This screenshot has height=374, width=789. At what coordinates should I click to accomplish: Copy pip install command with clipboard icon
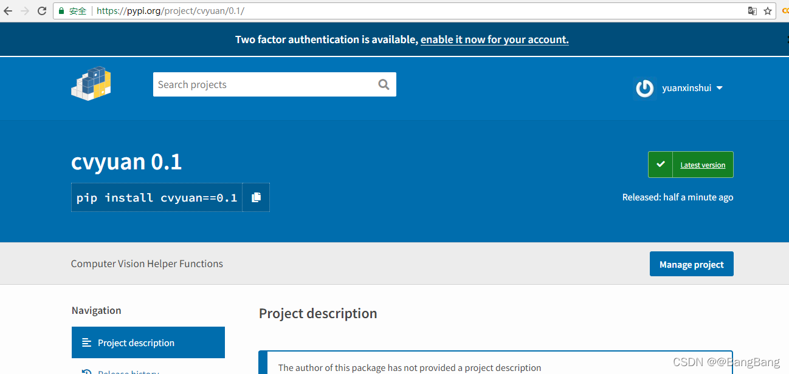point(256,197)
